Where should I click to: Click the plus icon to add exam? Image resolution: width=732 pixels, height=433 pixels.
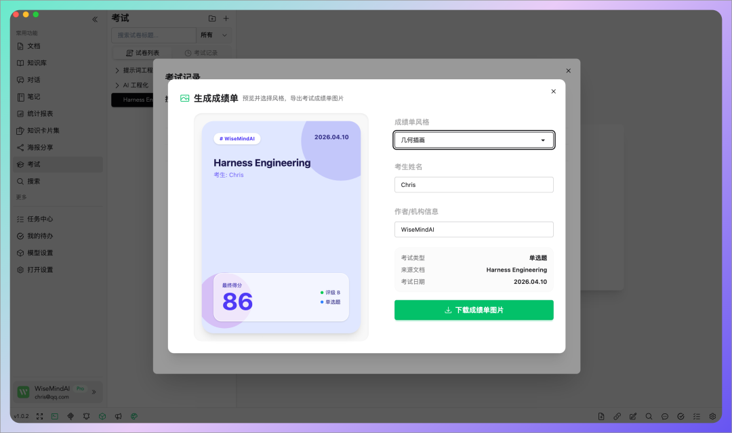pyautogui.click(x=226, y=19)
